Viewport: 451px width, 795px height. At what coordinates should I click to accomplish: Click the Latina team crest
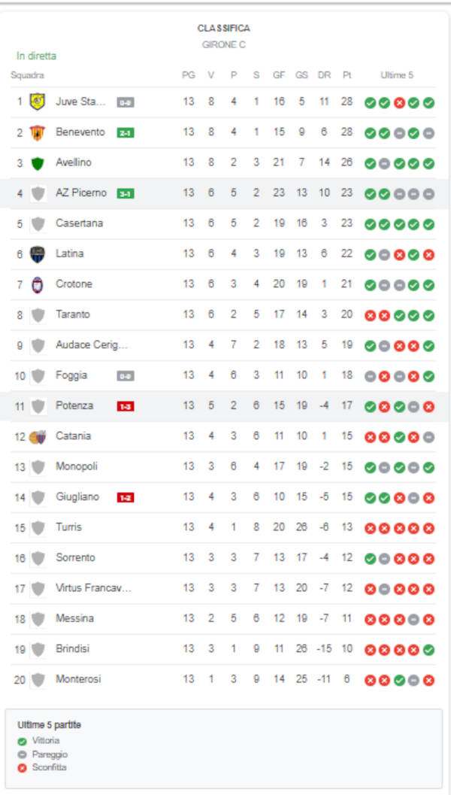coord(37,254)
